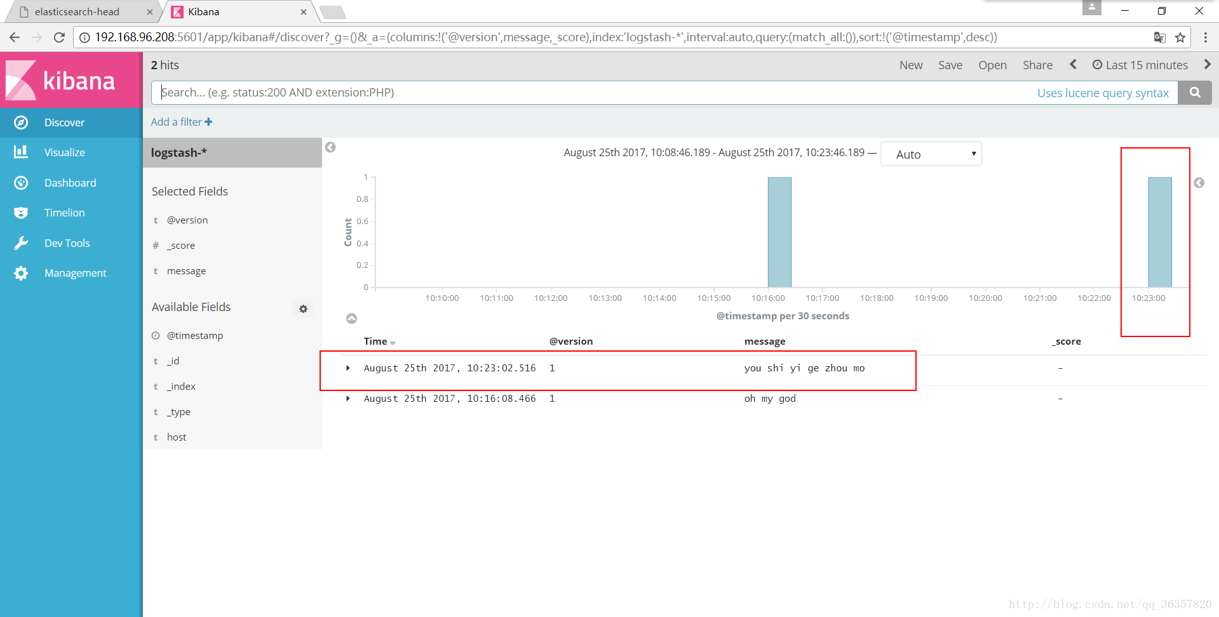Click the 10:16:00 histogram bar
This screenshot has width=1219, height=617.
pos(779,232)
